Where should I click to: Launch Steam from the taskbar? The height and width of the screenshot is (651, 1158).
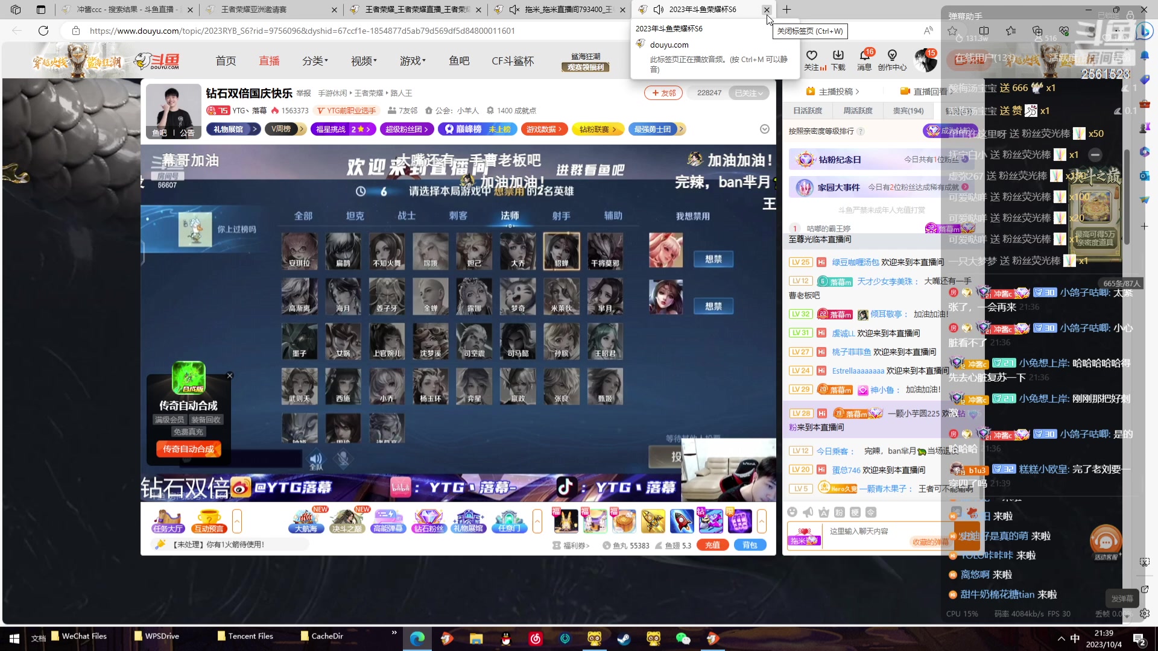(624, 638)
